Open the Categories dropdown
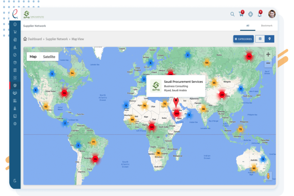This screenshot has height=196, width=294. point(243,39)
